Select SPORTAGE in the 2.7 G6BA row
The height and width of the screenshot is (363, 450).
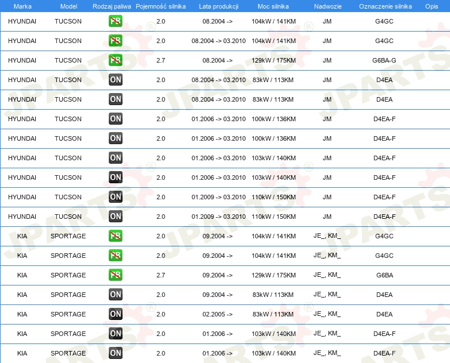tap(68, 275)
